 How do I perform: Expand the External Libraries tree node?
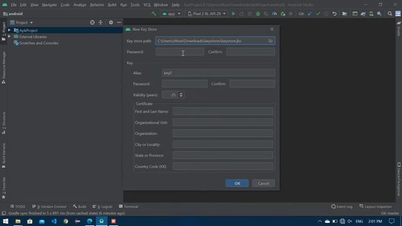pos(9,36)
